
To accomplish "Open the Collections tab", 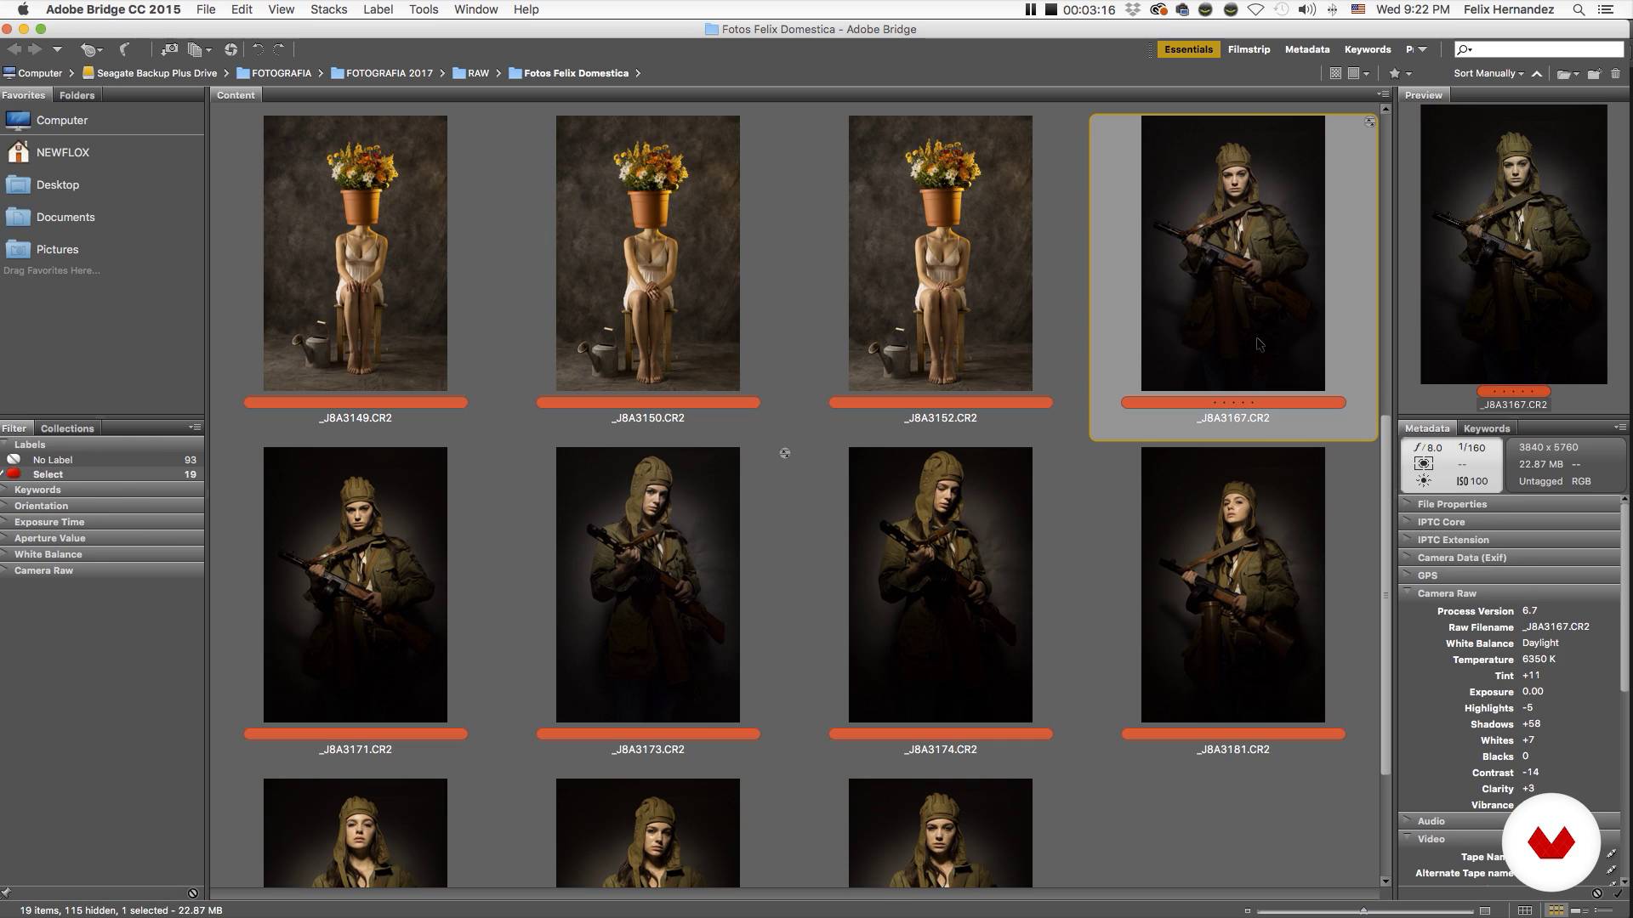I will [67, 428].
